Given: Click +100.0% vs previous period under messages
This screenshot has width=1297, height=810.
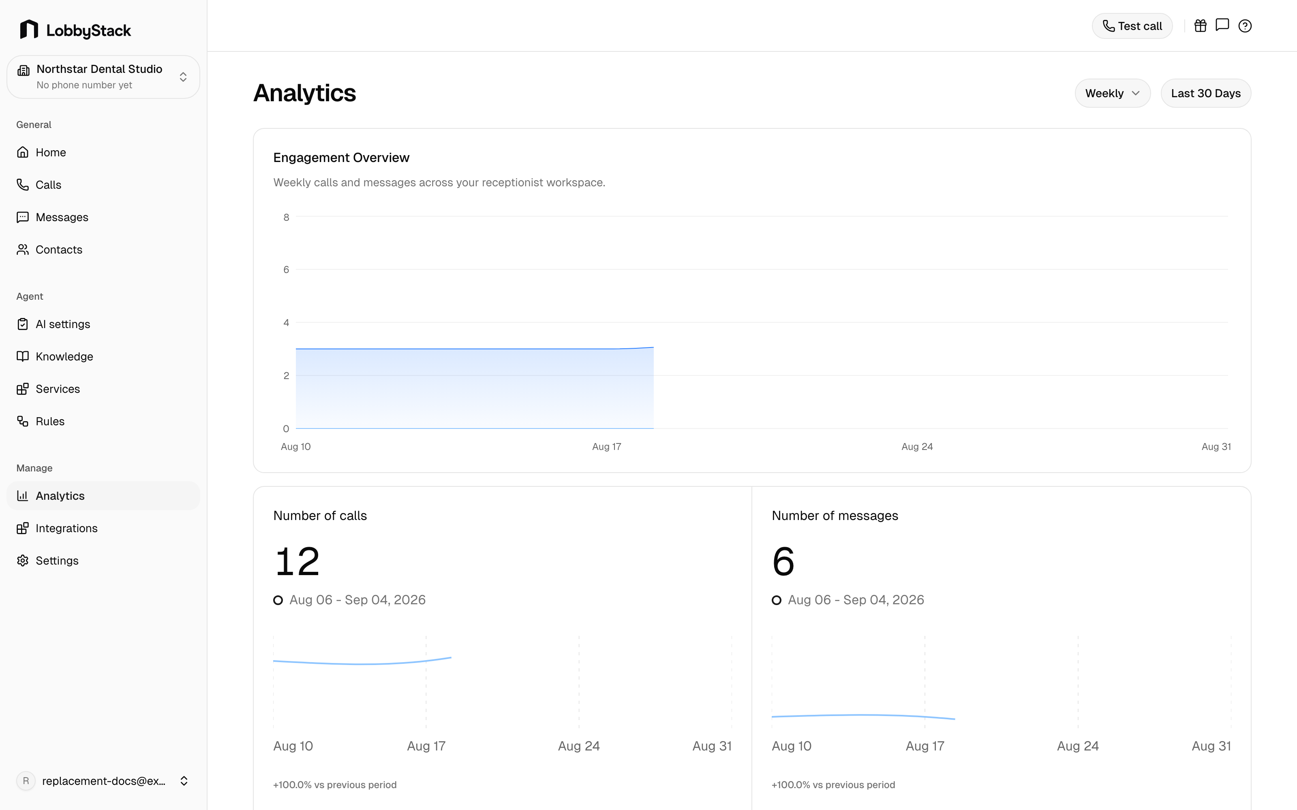Looking at the screenshot, I should point(833,784).
